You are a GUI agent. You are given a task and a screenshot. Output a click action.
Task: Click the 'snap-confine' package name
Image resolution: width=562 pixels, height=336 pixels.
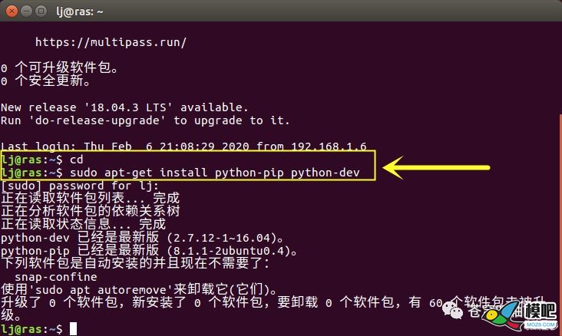[x=55, y=277]
